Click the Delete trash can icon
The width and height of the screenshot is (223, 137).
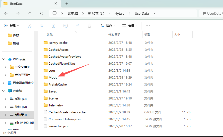(89, 26)
